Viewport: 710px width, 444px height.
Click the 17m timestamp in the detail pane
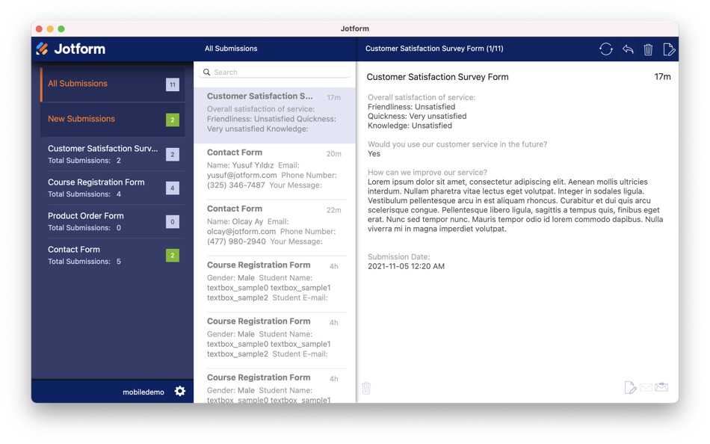[x=662, y=76]
